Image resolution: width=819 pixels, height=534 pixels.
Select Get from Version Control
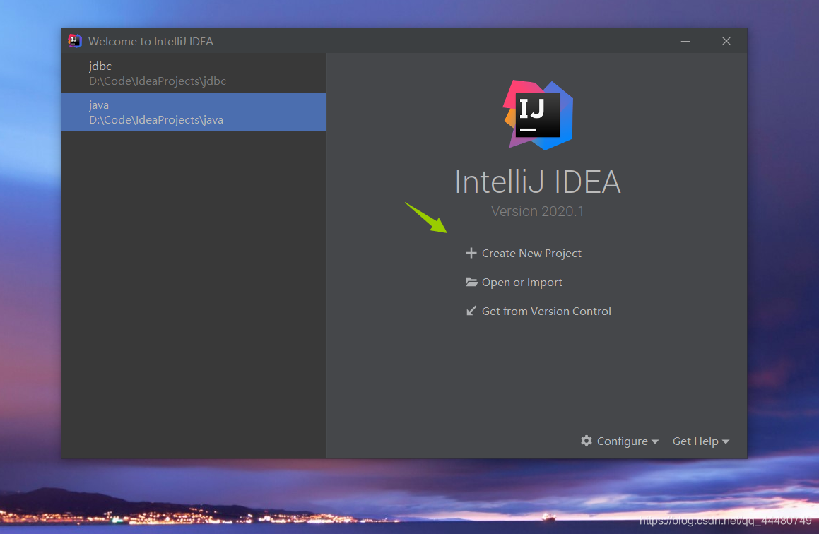546,311
